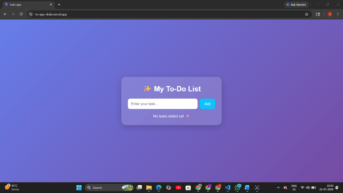
Task: Open Task View from the taskbar
Action: pyautogui.click(x=139, y=188)
